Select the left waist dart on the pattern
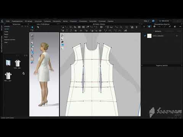The height and width of the screenshot is (137, 183). tap(83, 79)
